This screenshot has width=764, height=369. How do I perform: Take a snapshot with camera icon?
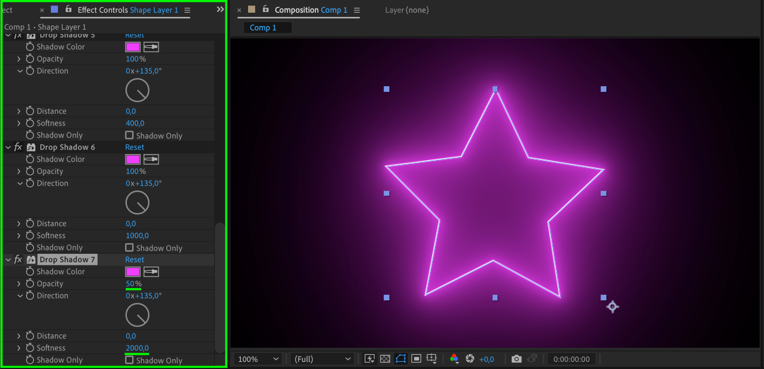coord(516,359)
